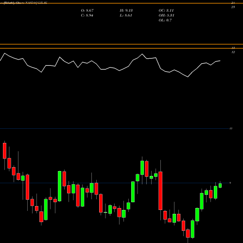
Task: Click the last green candle on the chart
Action: [x=220, y=185]
